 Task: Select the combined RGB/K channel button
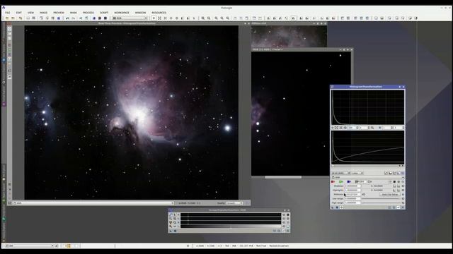pos(360,182)
